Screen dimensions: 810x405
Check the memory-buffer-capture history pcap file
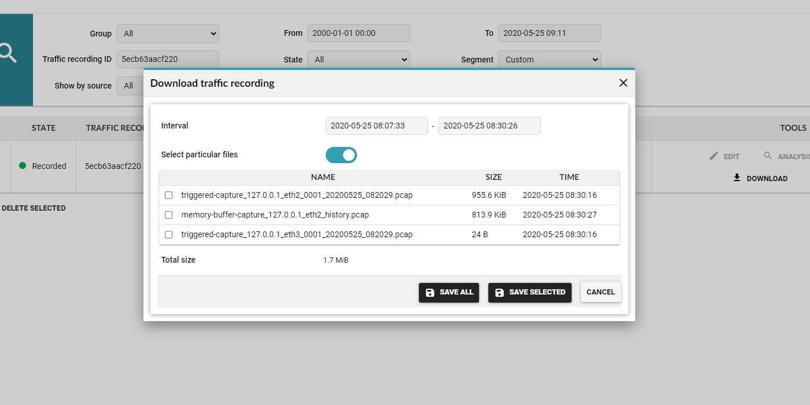(x=169, y=215)
